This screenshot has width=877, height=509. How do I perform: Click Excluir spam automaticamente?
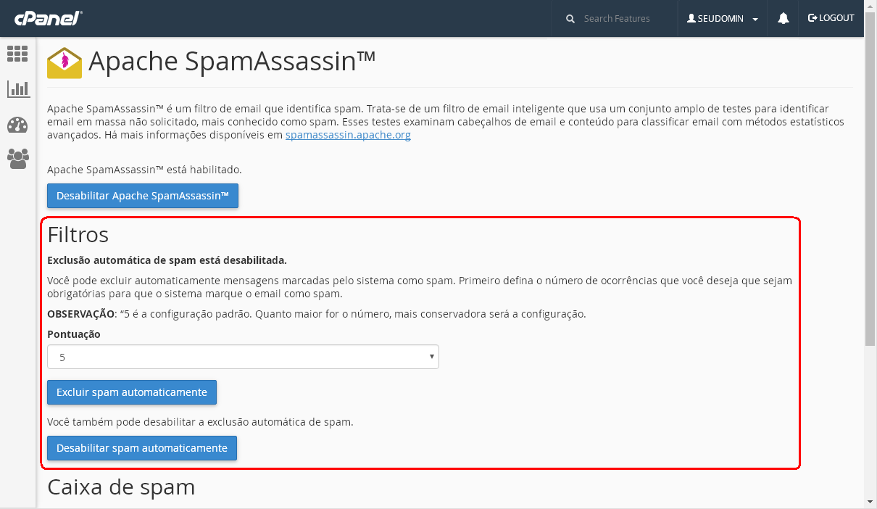[132, 392]
